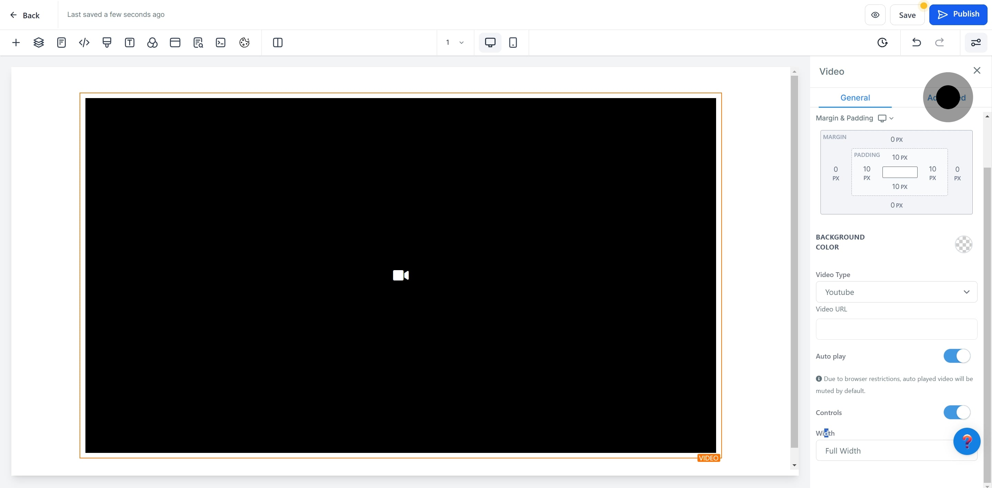Viewport: 992px width, 488px height.
Task: Open the page number 1 dropdown
Action: click(454, 42)
